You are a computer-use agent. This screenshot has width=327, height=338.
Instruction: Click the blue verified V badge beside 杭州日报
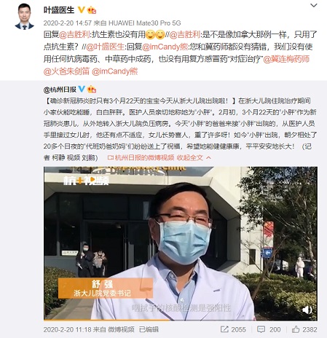coord(82,89)
